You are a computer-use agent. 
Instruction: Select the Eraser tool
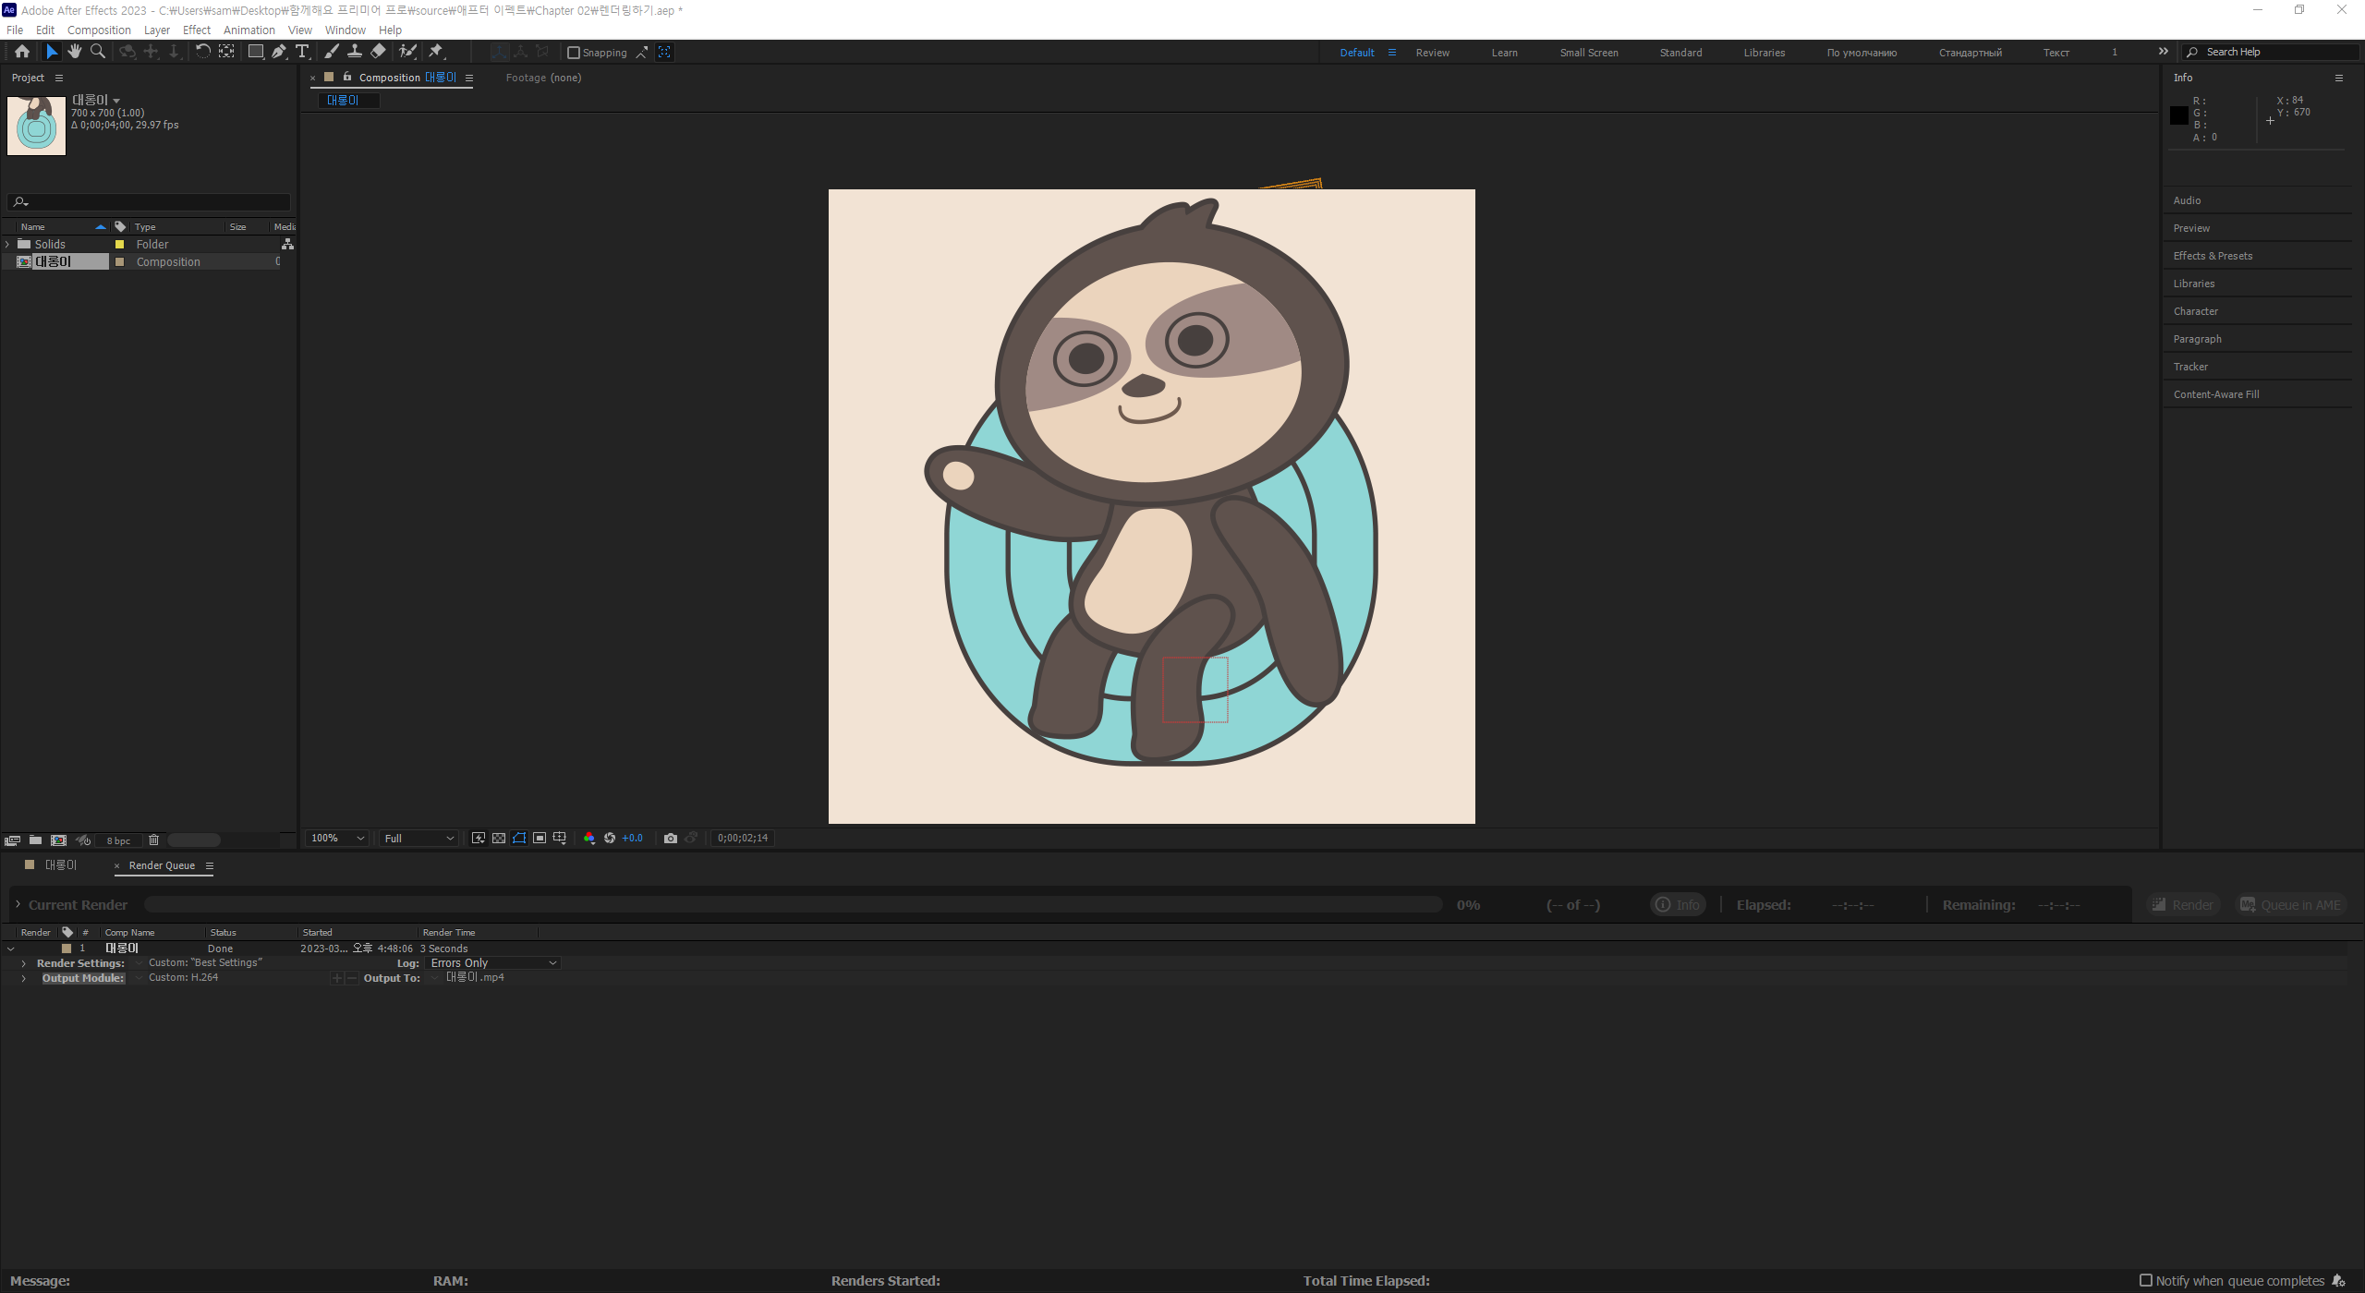pos(378,52)
